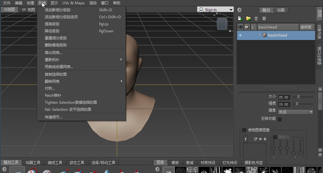
Task: Click the 强度 slider handle
Action: (297, 104)
